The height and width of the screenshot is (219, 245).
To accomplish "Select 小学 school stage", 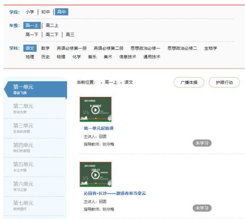I will [x=30, y=12].
